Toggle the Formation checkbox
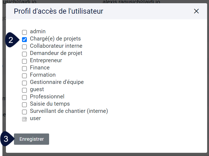This screenshot has height=156, width=209. tap(24, 76)
